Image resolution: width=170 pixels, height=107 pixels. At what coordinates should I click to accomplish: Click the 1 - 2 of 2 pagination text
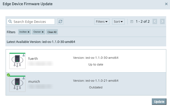143,21
